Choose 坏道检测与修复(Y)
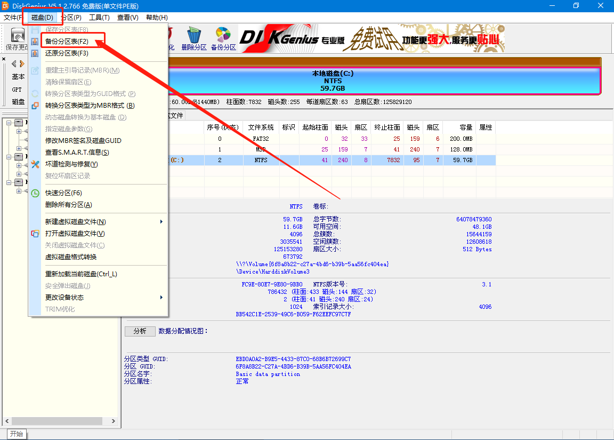The image size is (614, 440). [71, 164]
